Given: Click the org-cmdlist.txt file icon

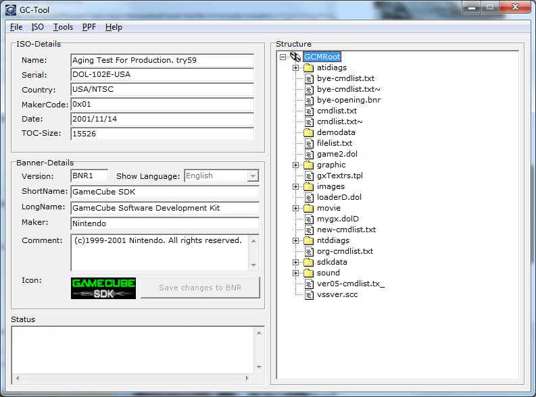Looking at the screenshot, I should 309,252.
